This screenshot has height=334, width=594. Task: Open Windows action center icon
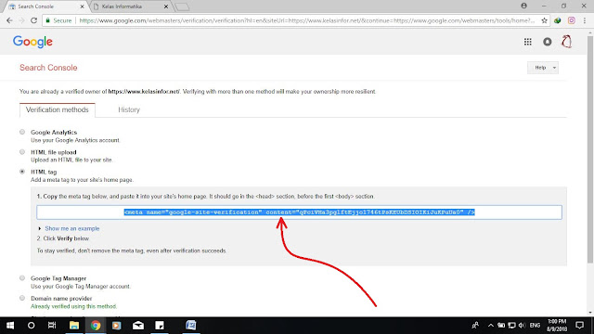[579, 326]
